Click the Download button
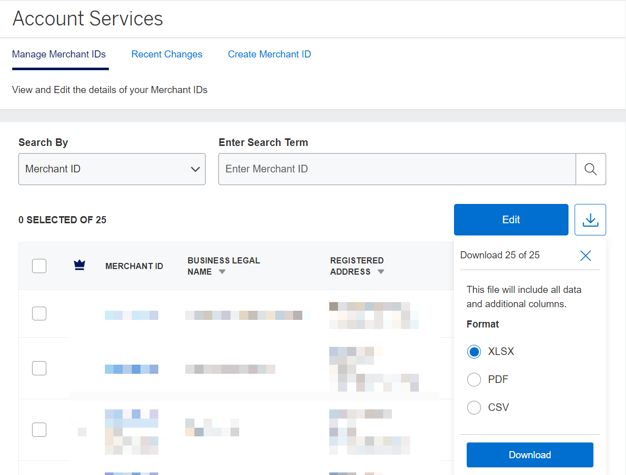 [530, 455]
